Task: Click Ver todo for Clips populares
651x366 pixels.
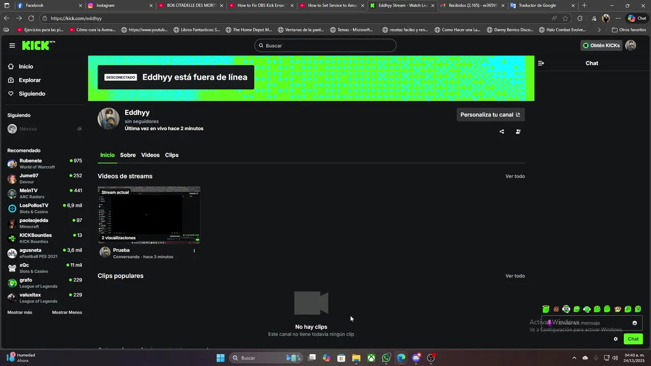Action: (x=515, y=276)
